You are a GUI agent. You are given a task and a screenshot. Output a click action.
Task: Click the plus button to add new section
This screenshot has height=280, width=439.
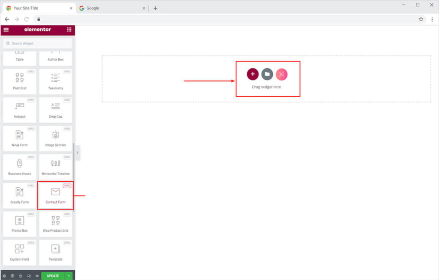pyautogui.click(x=253, y=74)
